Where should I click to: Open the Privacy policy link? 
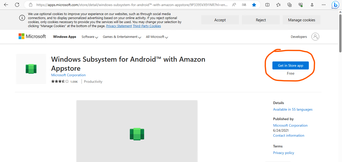point(283,153)
